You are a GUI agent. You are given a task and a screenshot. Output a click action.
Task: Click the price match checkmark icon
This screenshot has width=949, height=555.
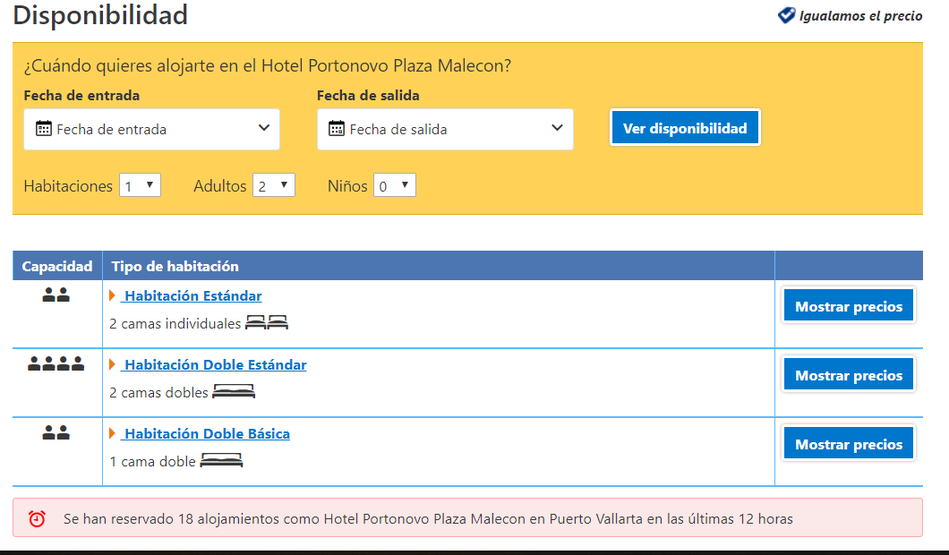click(x=786, y=15)
